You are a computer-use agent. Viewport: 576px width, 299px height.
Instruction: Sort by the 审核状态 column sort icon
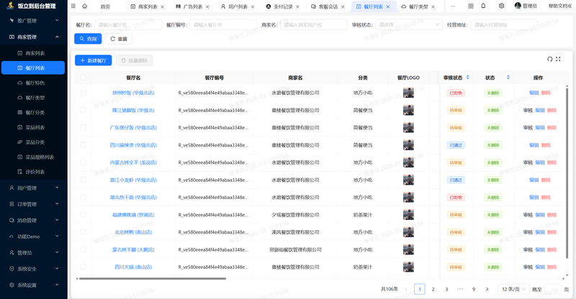pos(468,78)
